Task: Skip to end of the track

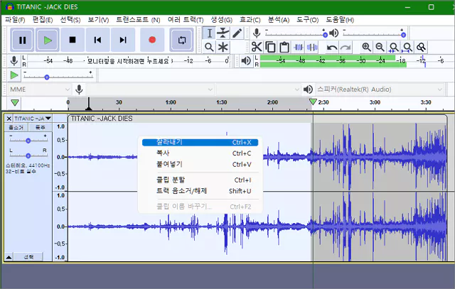Action: [x=123, y=40]
